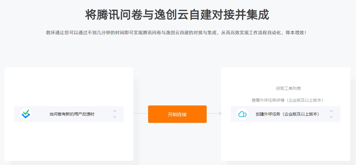Viewport: 356px width, 165px height.
Task: Click the orange 开始连接 button
Action: 177,114
